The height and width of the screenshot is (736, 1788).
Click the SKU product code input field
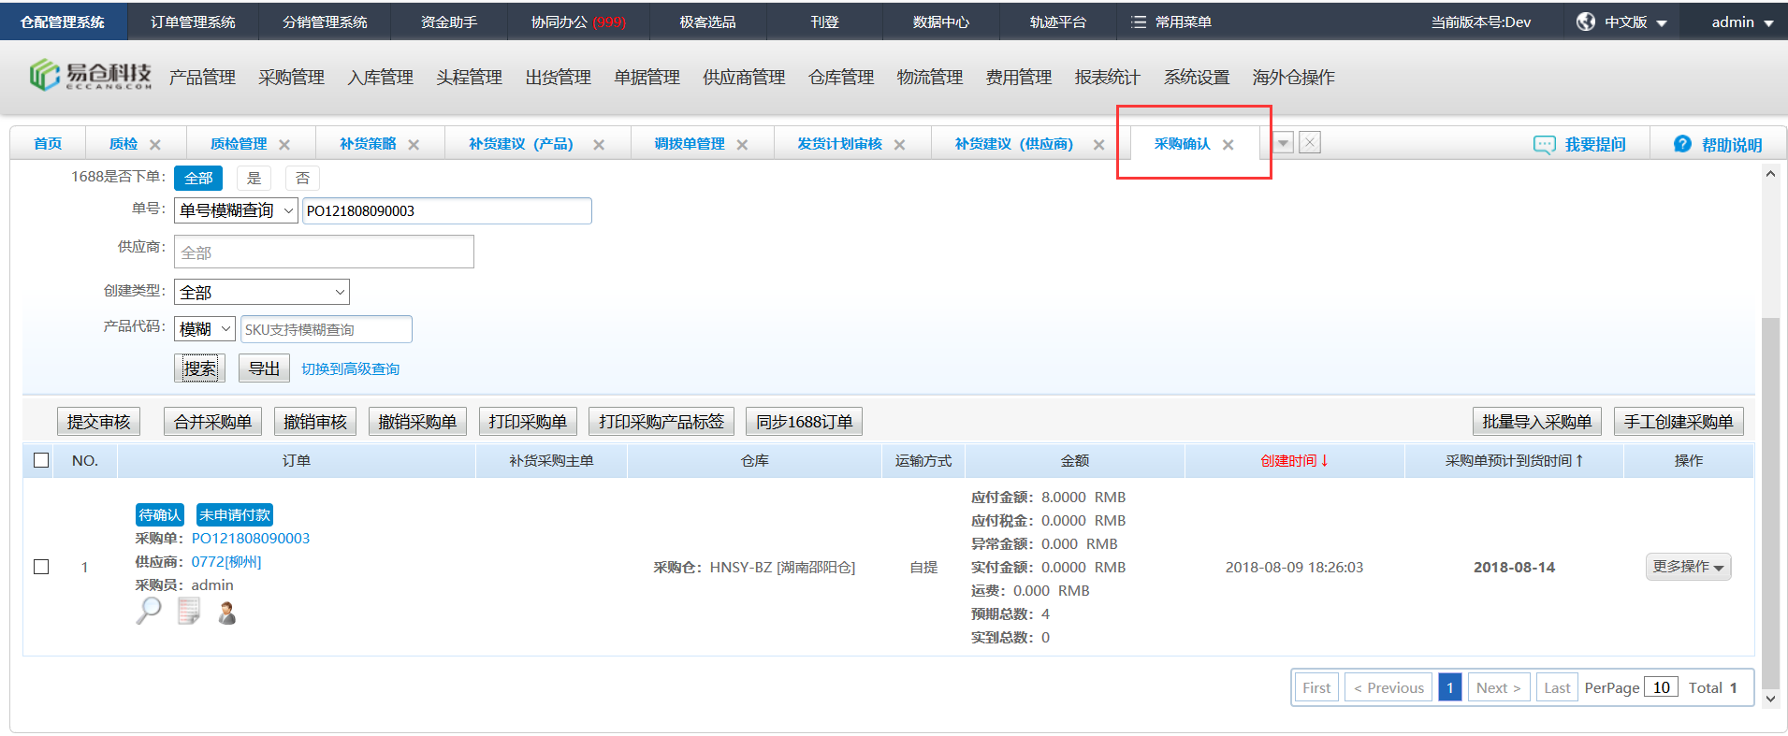click(326, 329)
